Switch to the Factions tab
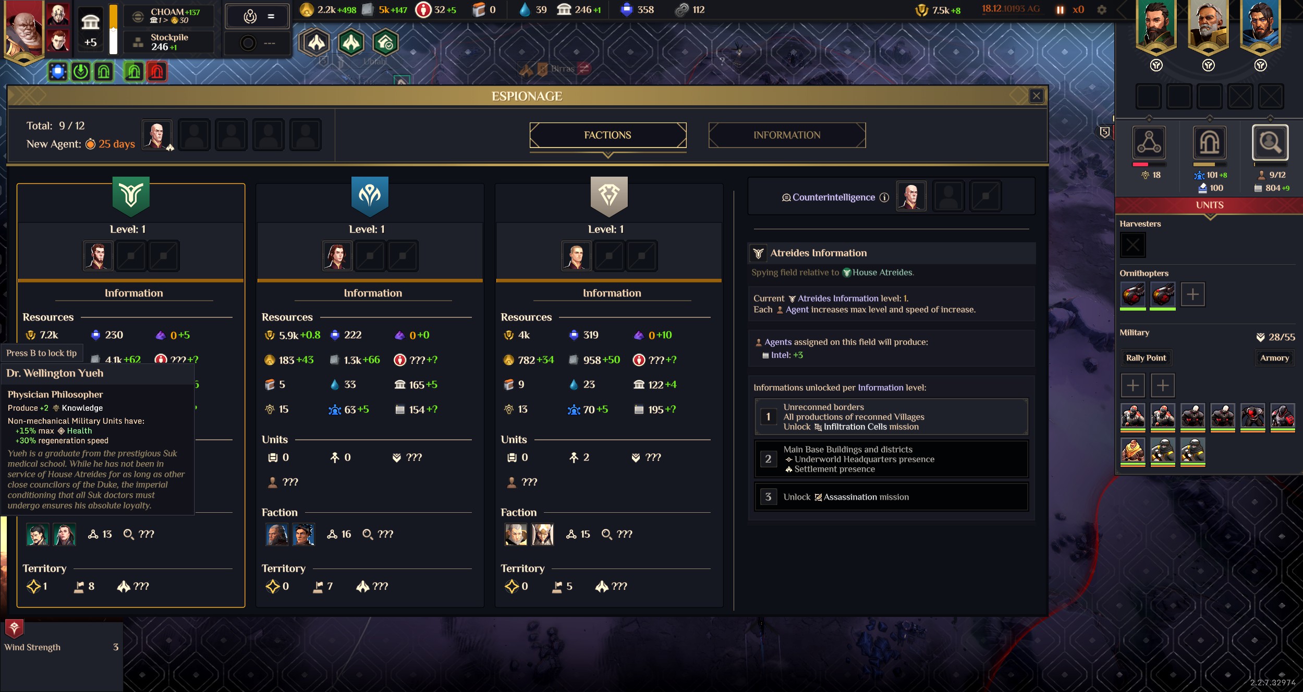Screen dimensions: 1303x692 607,135
